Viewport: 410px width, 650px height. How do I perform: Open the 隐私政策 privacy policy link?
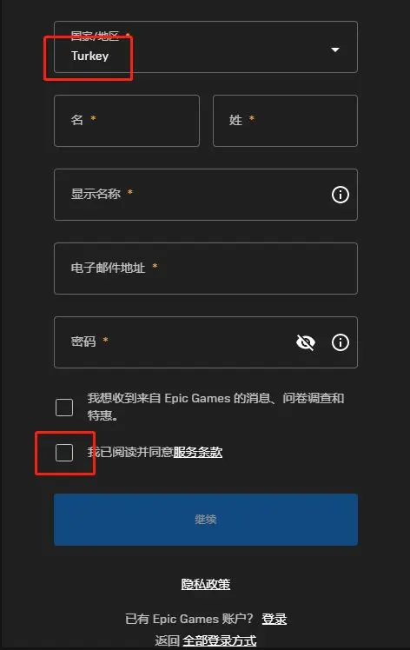pos(206,585)
